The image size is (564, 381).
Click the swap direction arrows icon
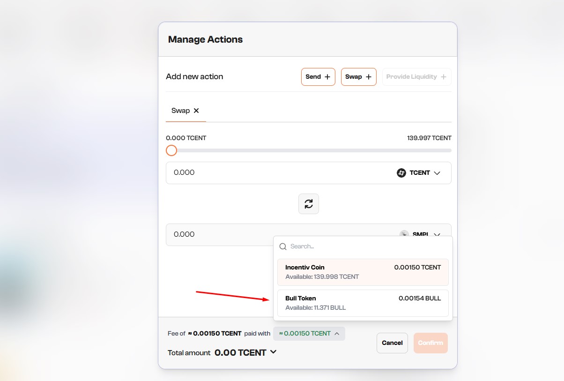(308, 204)
